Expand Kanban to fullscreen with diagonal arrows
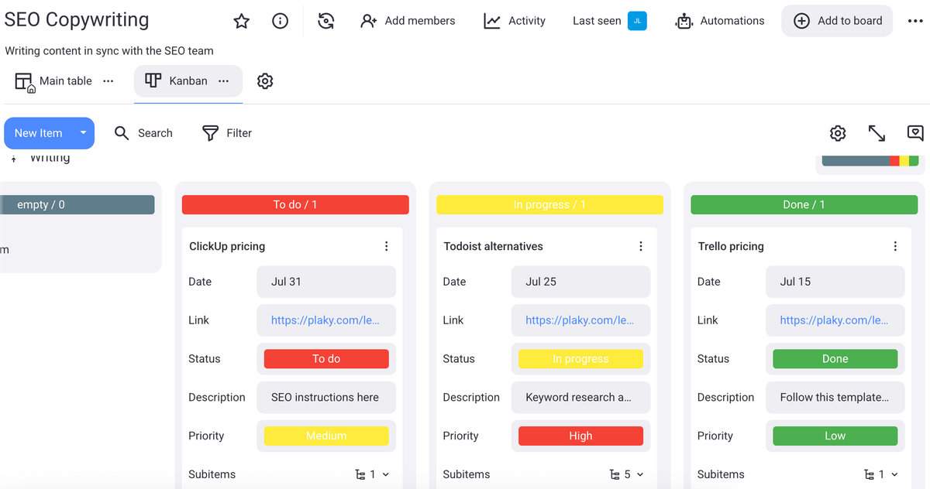The image size is (930, 489). 877,133
